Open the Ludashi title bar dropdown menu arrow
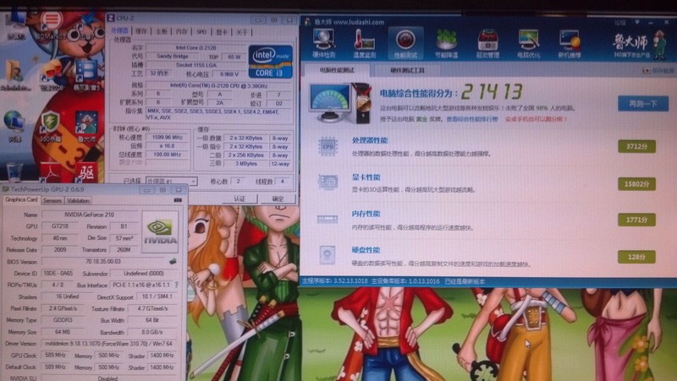Viewport: 677px width, 381px height. (x=637, y=22)
